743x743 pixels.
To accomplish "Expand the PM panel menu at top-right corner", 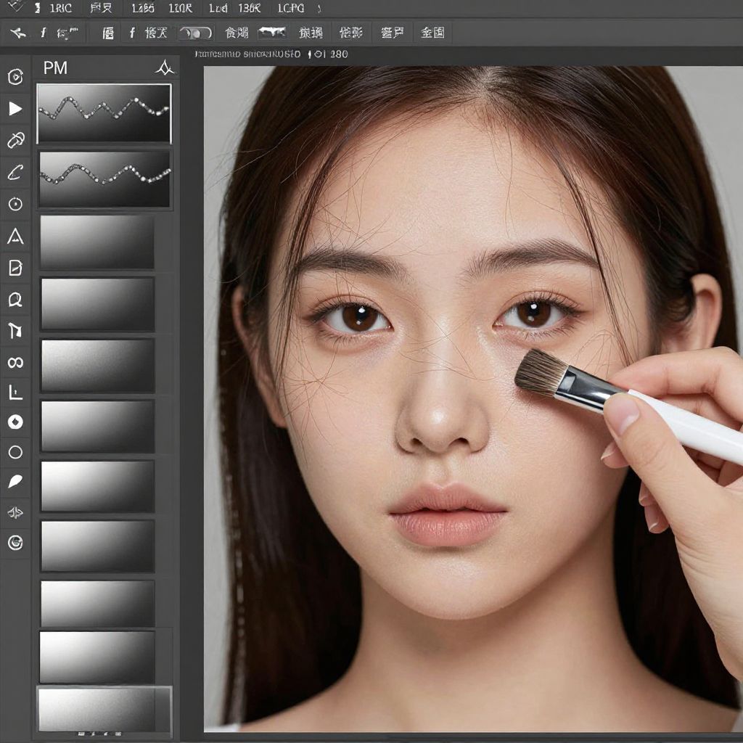I will click(x=165, y=68).
